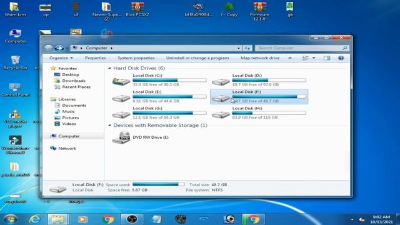Select Local Disk (H:) drive icon
This screenshot has height=225, width=400.
[221, 114]
